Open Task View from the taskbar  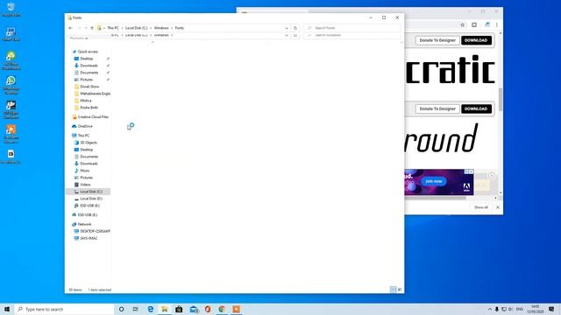click(136, 309)
